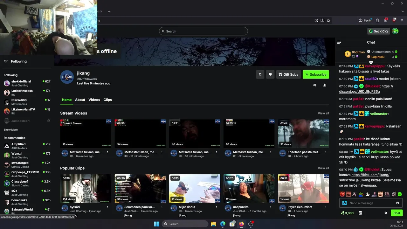Toggle notification bell for jikang
The height and width of the screenshot is (229, 407).
(x=260, y=74)
